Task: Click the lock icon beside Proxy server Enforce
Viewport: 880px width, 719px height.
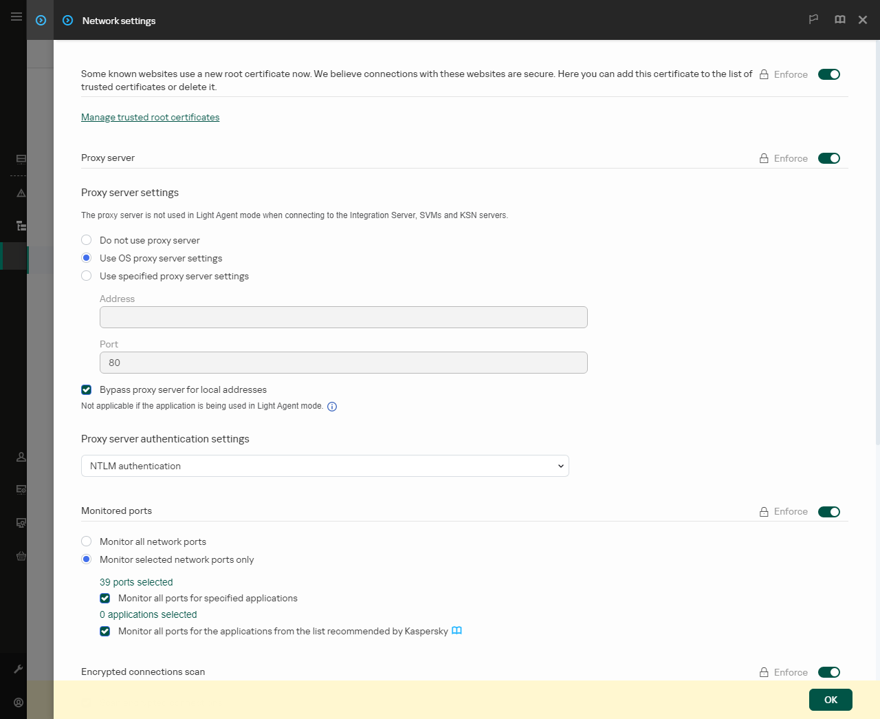Action: click(x=764, y=158)
